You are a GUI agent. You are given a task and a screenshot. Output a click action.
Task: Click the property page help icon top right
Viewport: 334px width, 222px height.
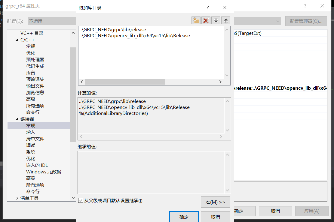[305, 6]
